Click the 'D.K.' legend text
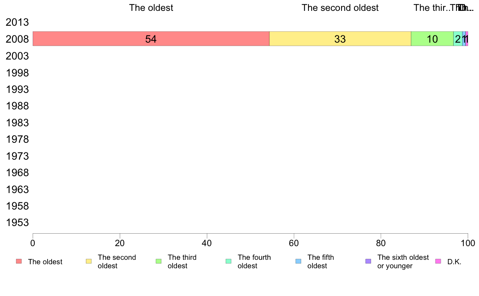This screenshot has height=296, width=479. pos(454,262)
